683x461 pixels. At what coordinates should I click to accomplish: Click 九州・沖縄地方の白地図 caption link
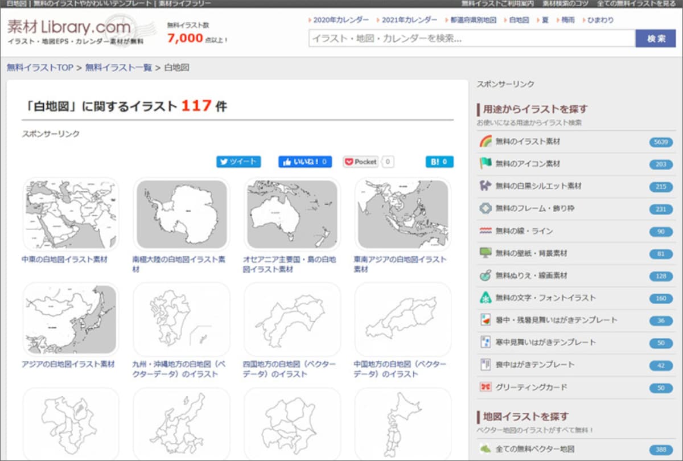(x=179, y=369)
